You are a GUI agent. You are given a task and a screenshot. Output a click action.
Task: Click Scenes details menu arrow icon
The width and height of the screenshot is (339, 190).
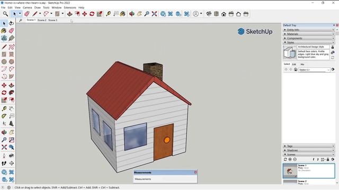[333, 159]
